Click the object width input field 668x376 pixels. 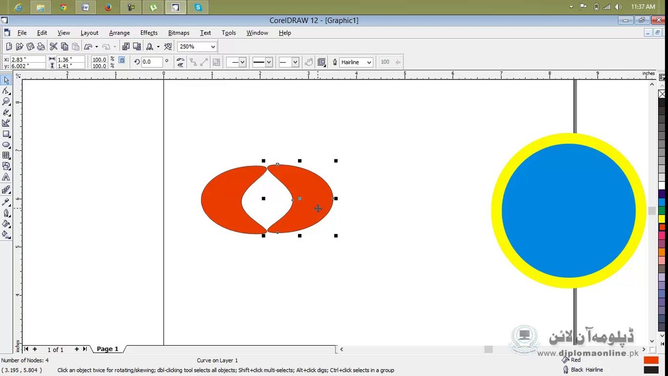[x=71, y=60]
